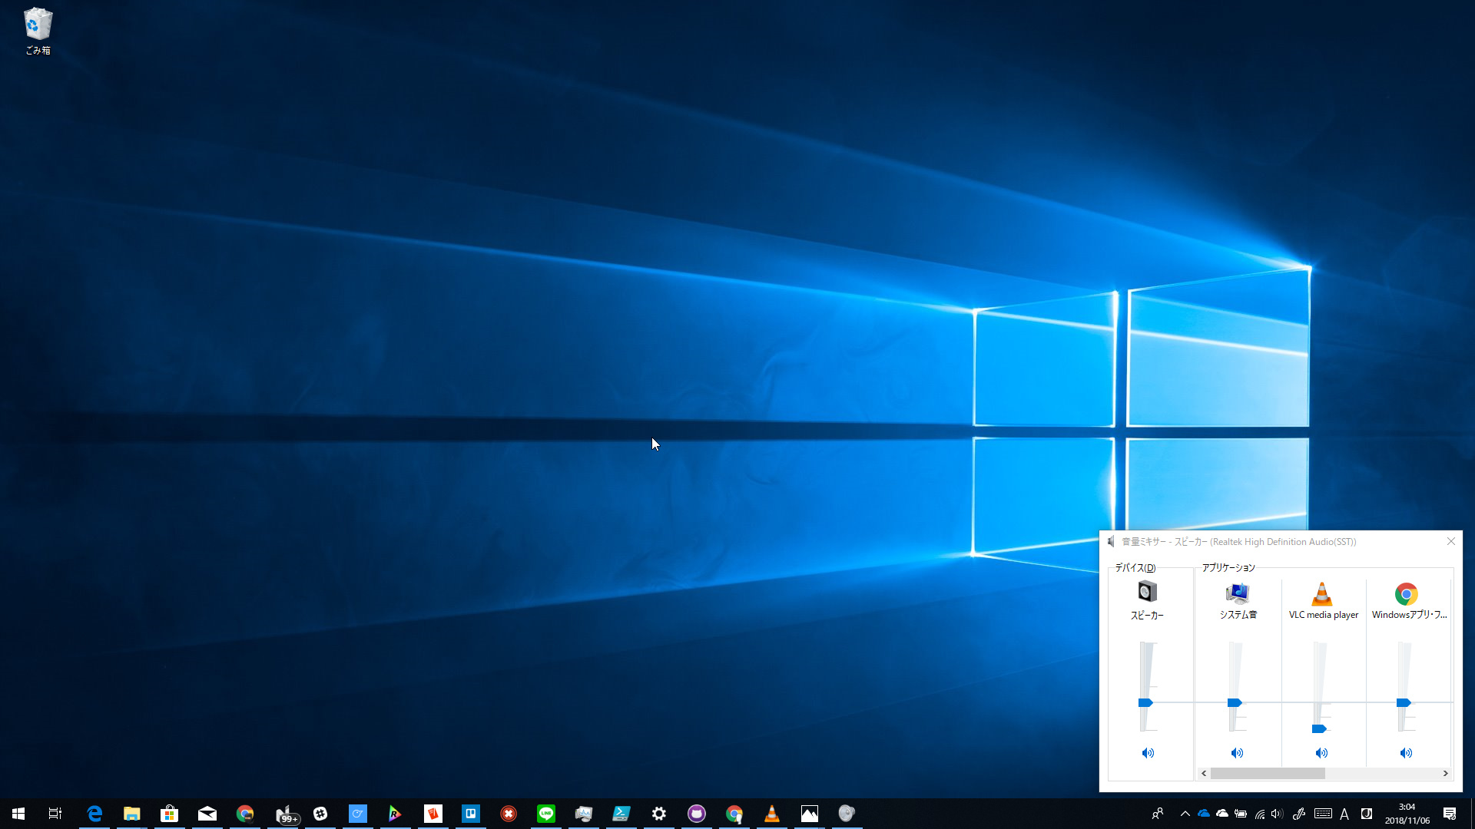Open the Windows Start menu

(18, 814)
